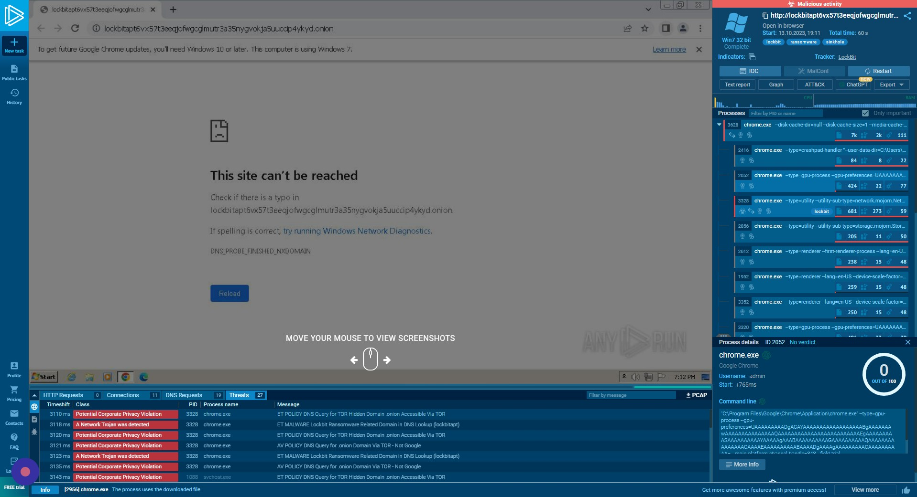Image resolution: width=917 pixels, height=497 pixels.
Task: Click the Edge icon in the Windows taskbar
Action: [143, 377]
